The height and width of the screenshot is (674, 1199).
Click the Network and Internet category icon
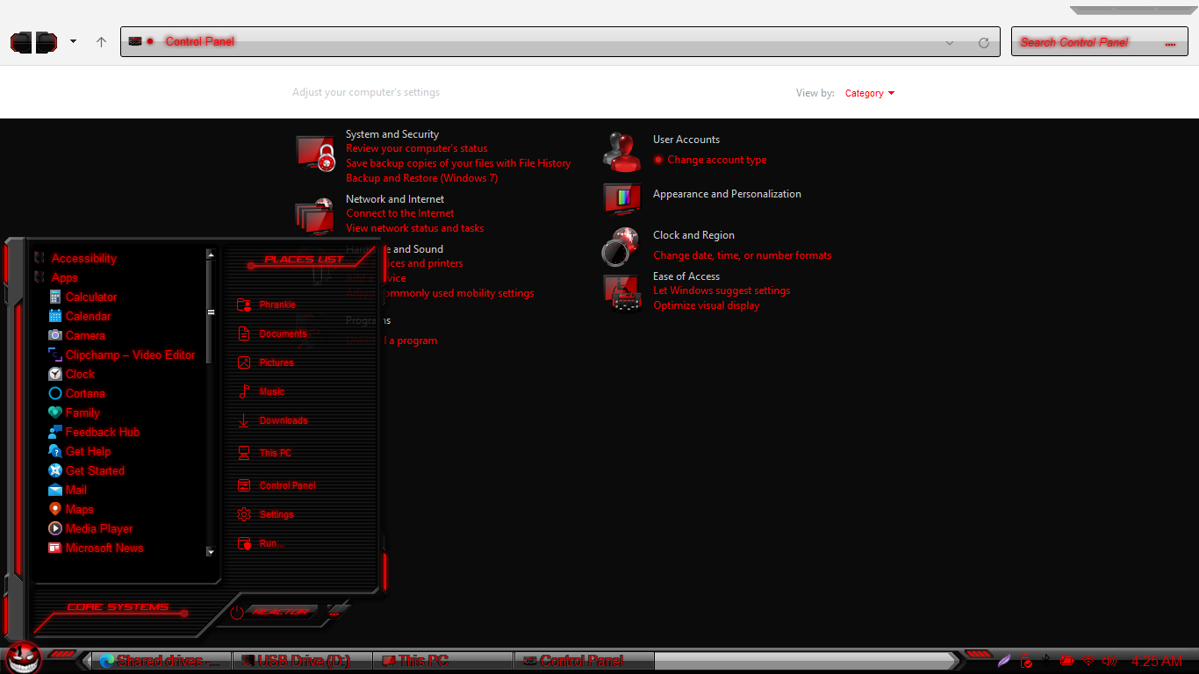point(316,216)
